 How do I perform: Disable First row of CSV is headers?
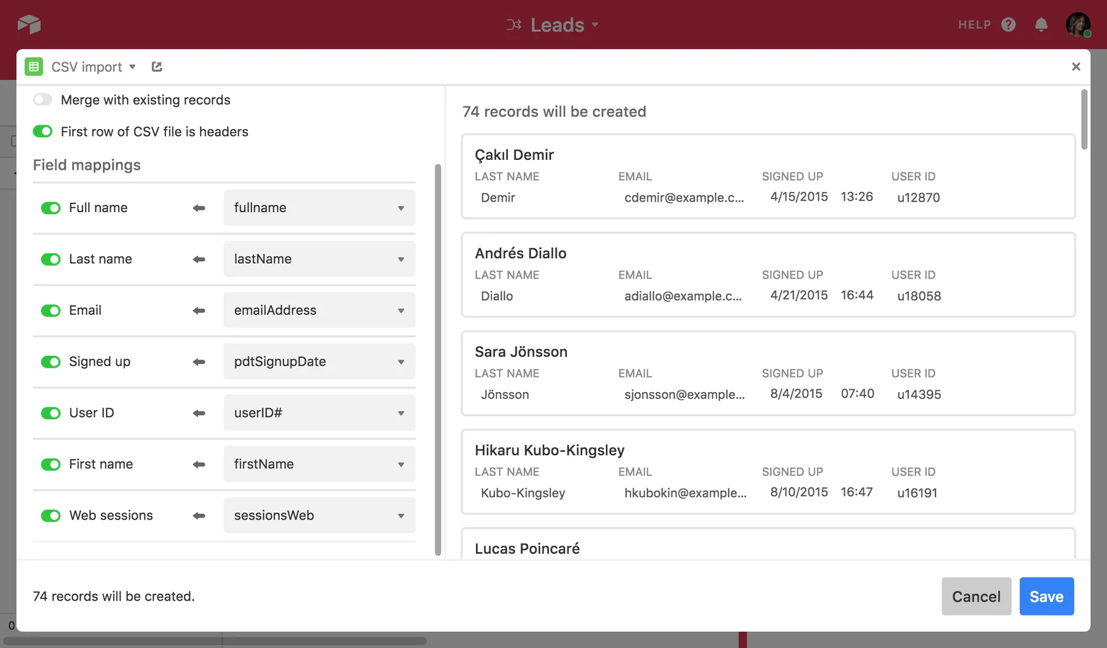click(x=42, y=132)
